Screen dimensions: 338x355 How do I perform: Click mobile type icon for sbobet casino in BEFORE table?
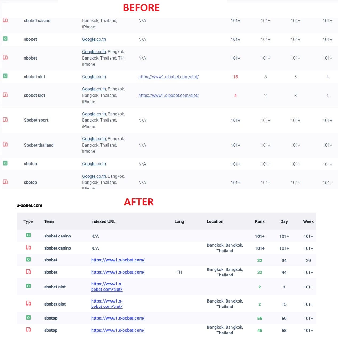coord(5,20)
